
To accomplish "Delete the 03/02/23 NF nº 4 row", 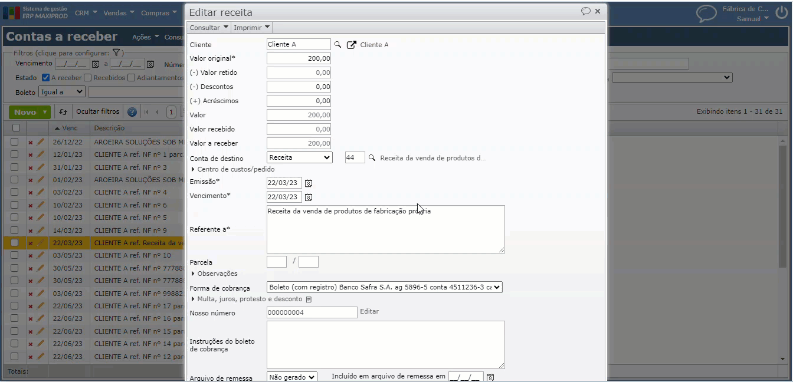I will pos(31,192).
